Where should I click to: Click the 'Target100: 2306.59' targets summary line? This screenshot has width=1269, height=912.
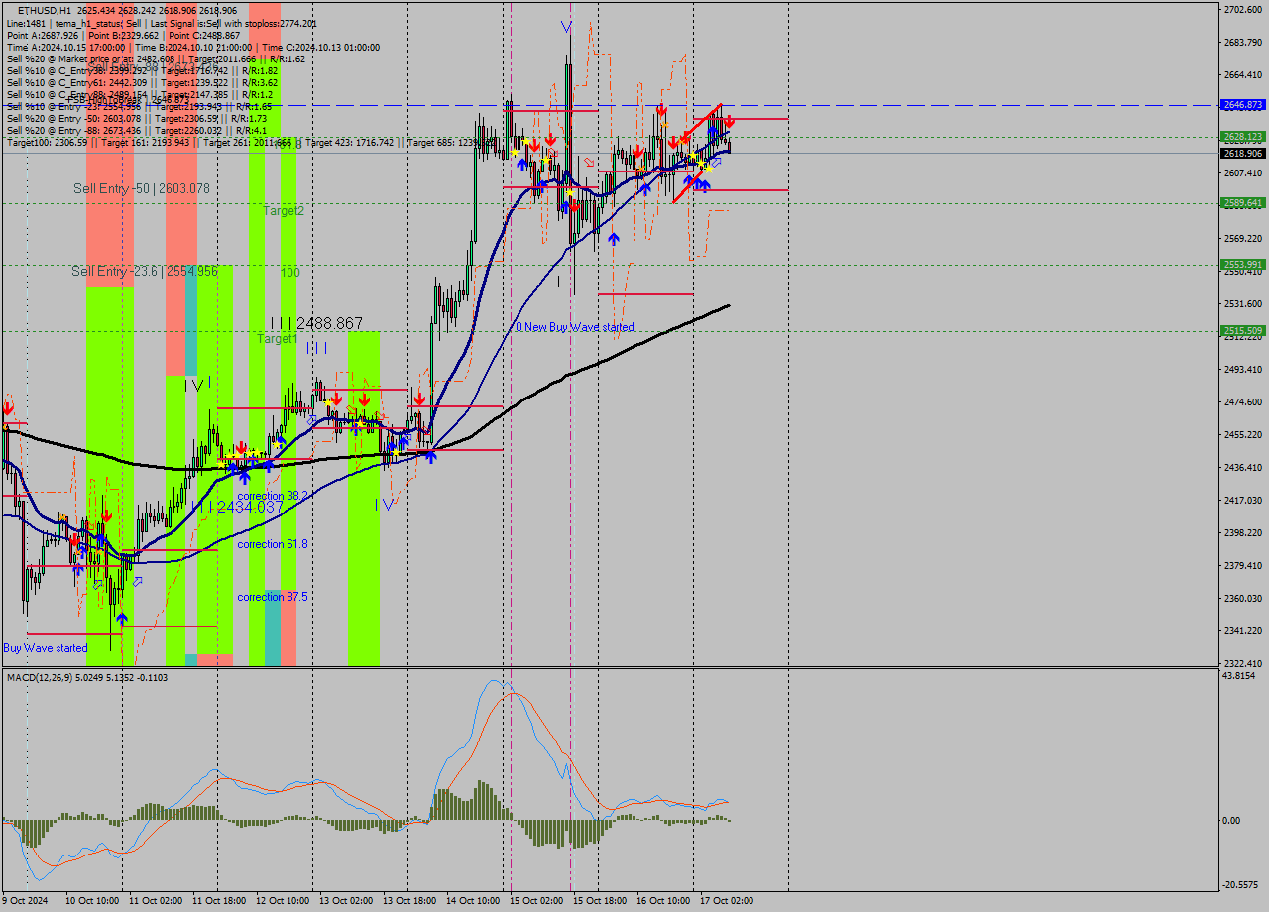pyautogui.click(x=250, y=143)
